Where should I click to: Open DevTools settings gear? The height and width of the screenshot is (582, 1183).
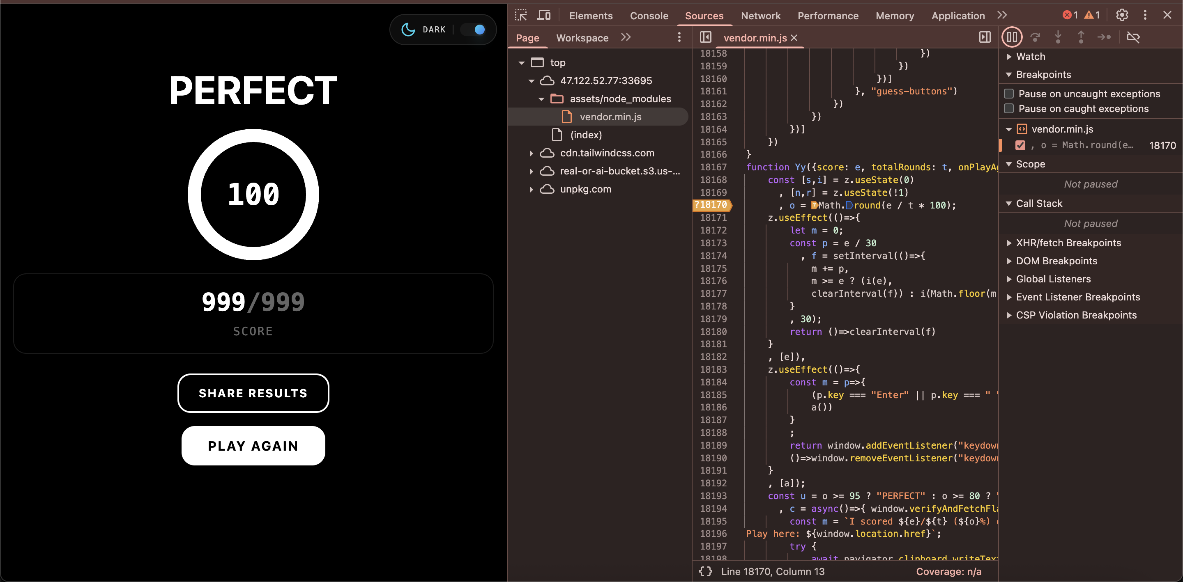coord(1122,15)
